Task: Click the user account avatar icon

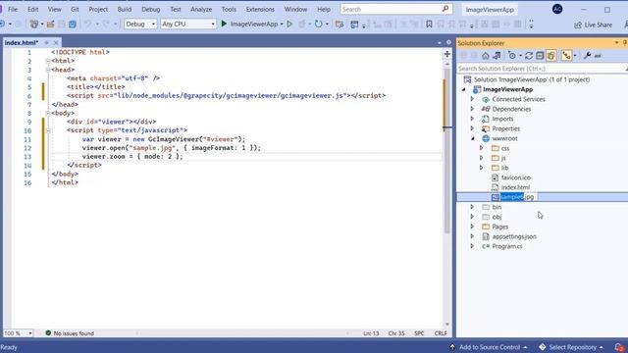Action: pyautogui.click(x=557, y=9)
